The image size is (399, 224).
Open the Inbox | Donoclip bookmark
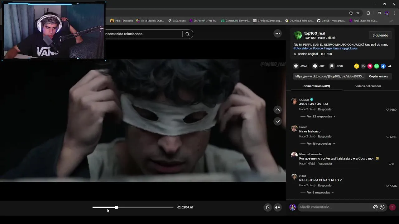(122, 21)
